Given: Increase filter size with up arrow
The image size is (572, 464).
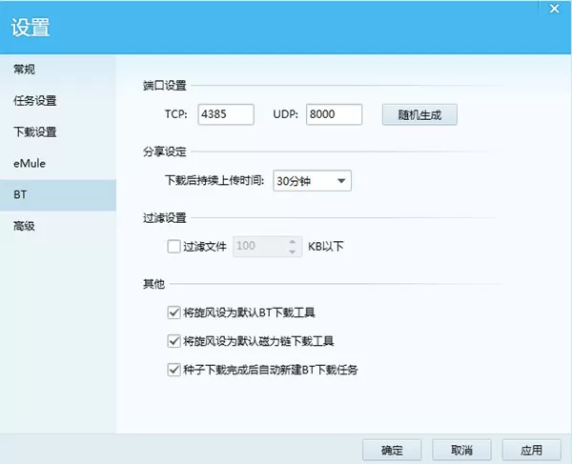Looking at the screenshot, I should tap(293, 242).
